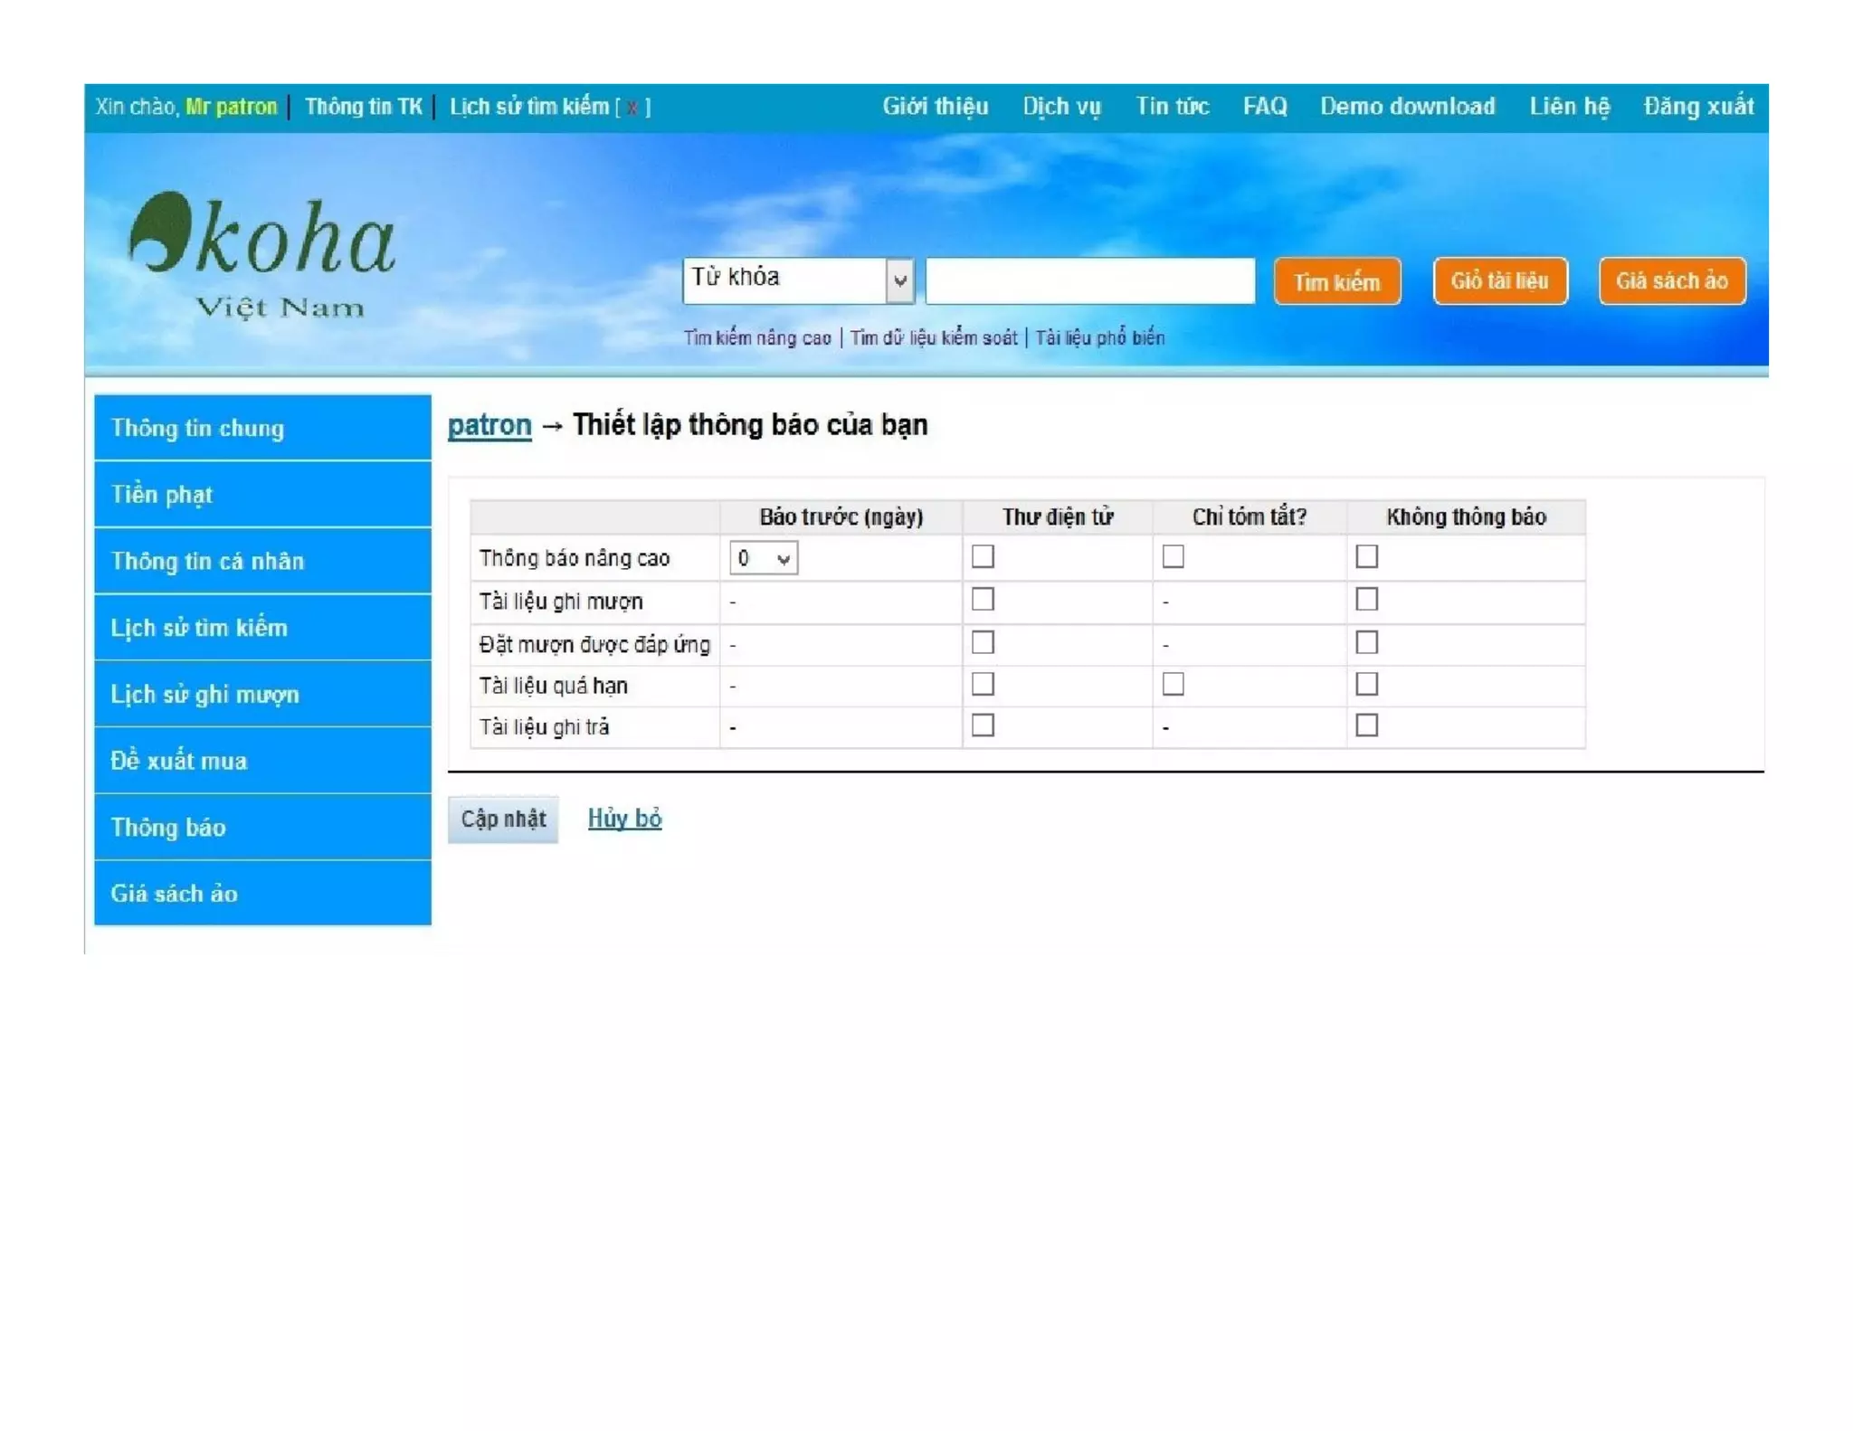The image size is (1853, 1431).
Task: Open Thông tin chung in the sidebar
Action: [x=262, y=428]
